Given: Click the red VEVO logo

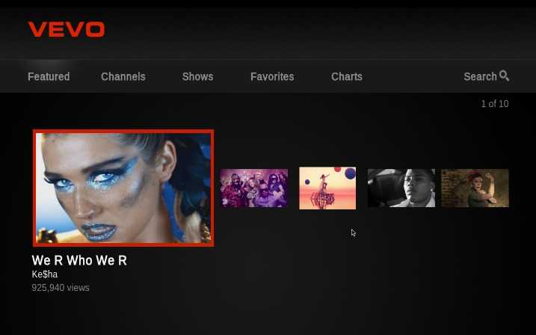Looking at the screenshot, I should pyautogui.click(x=67, y=30).
